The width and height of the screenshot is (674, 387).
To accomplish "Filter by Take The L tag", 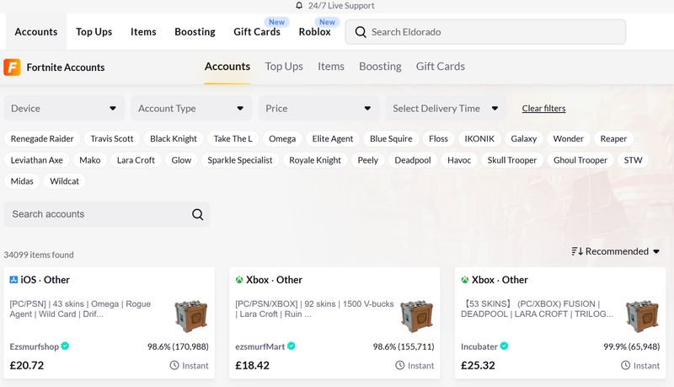I will tap(233, 138).
